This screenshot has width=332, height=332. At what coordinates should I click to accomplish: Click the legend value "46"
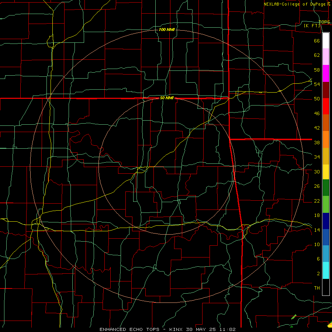coord(317,114)
